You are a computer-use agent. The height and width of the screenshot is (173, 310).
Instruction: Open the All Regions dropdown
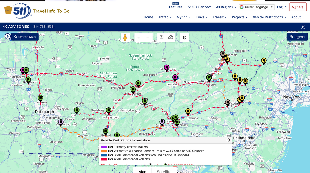[x=226, y=7]
